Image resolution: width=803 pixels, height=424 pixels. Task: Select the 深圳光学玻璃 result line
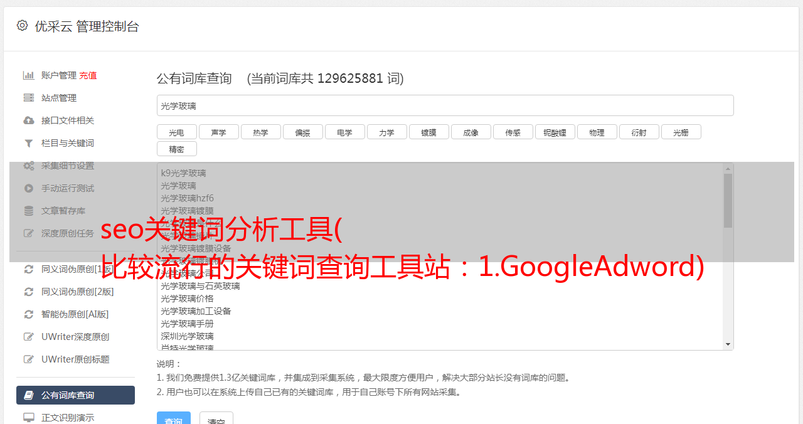[187, 336]
